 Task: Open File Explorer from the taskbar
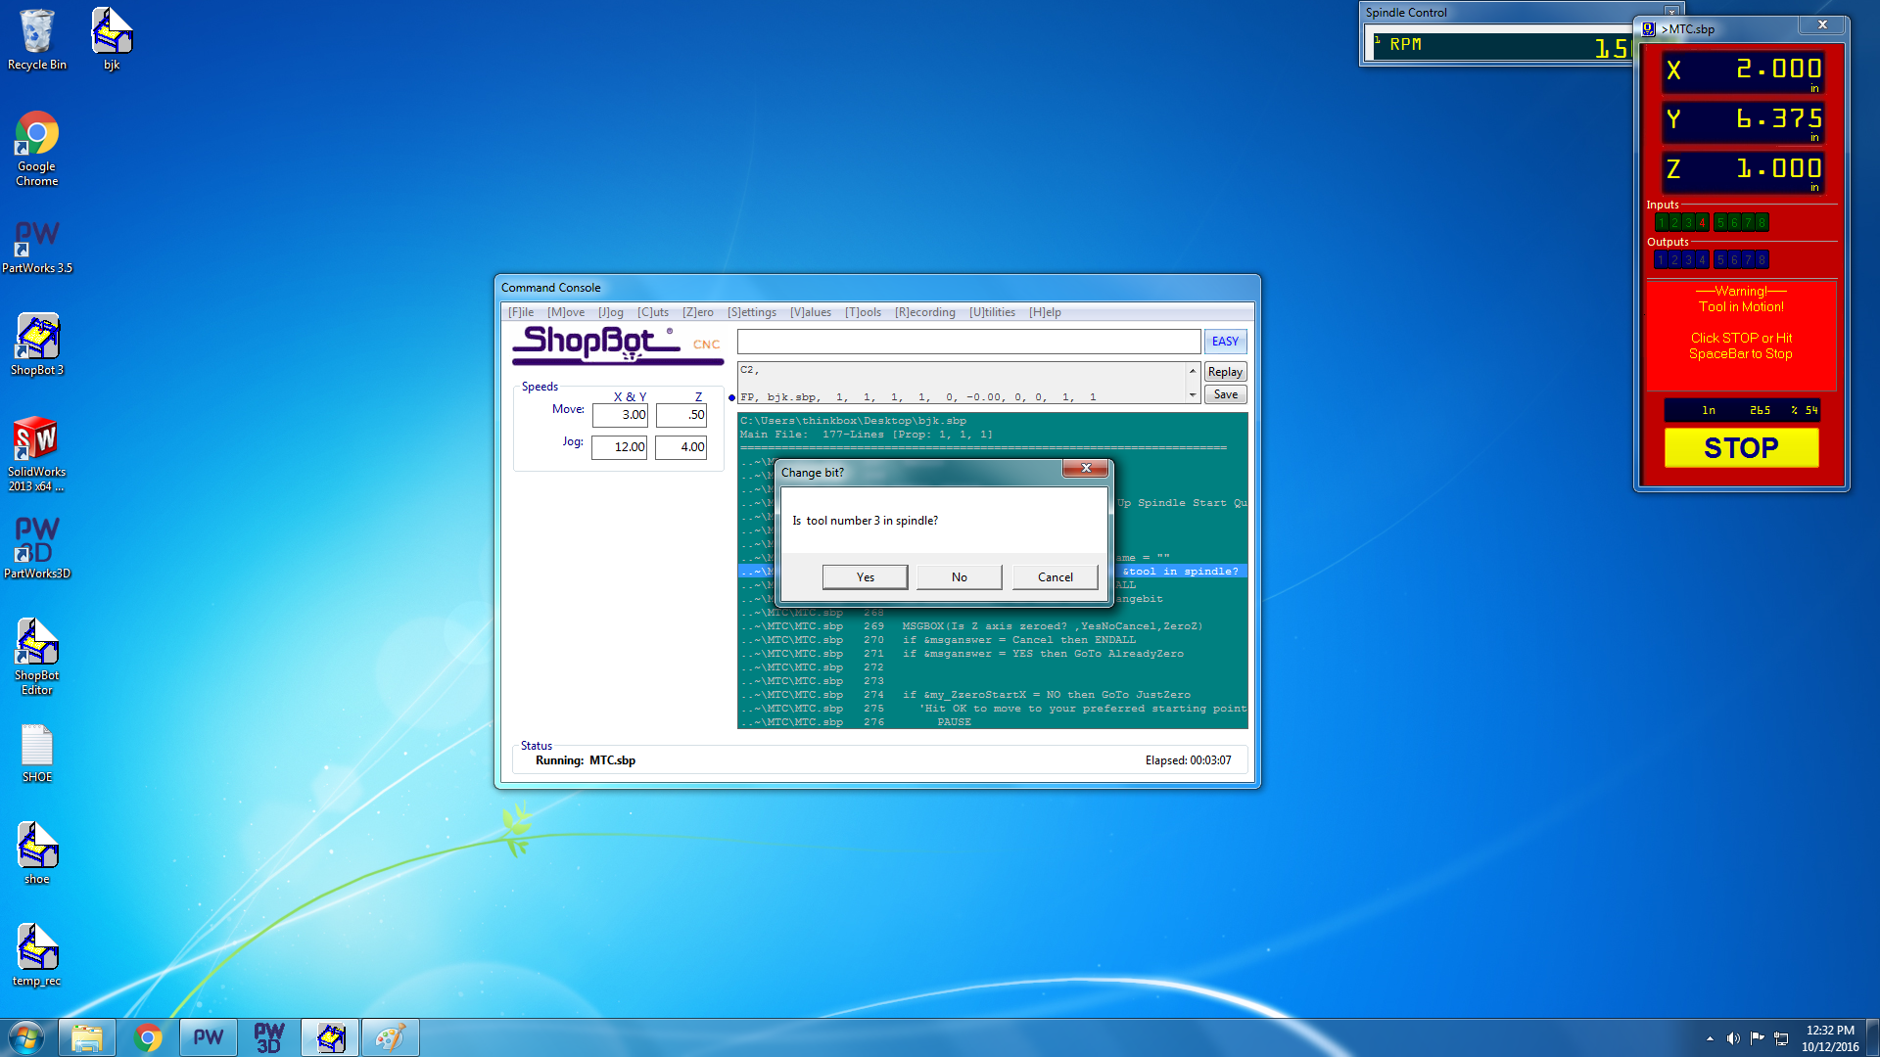[87, 1037]
